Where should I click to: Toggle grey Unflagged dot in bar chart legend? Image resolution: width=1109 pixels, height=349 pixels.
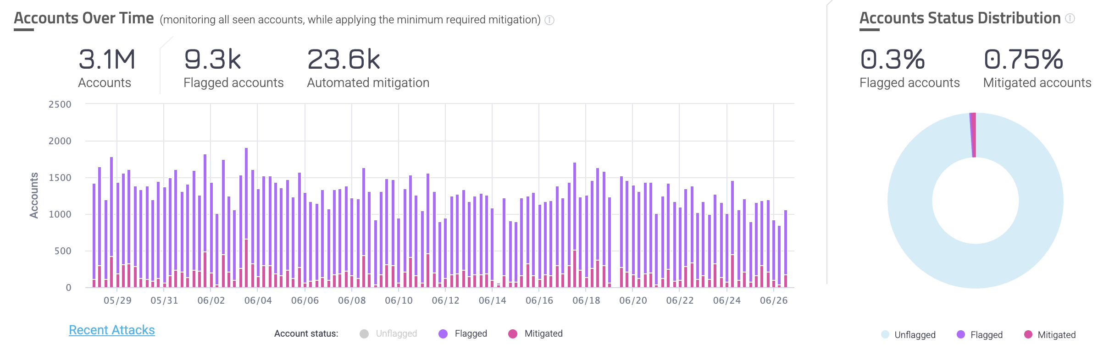[x=364, y=334]
